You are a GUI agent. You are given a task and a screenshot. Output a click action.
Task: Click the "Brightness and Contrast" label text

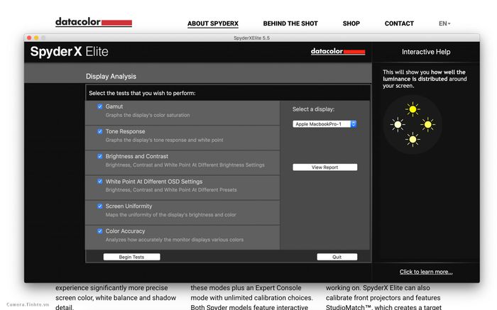click(x=136, y=156)
